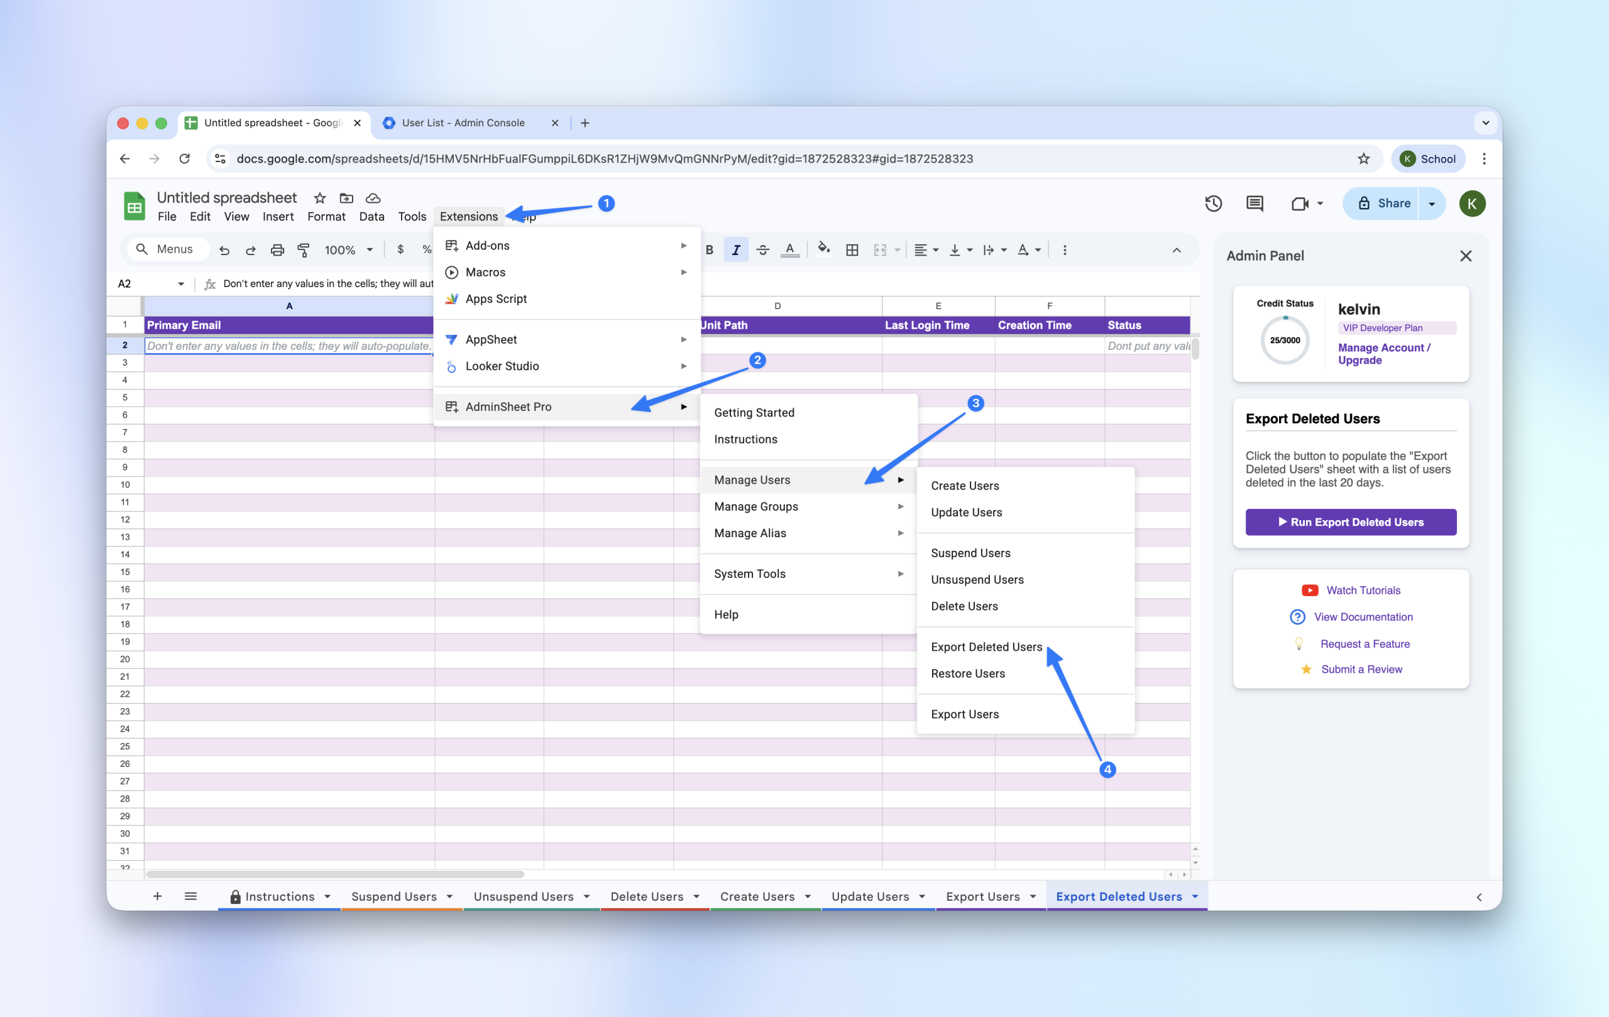This screenshot has width=1609, height=1017.
Task: Click the fill color bucket icon
Action: coord(823,249)
